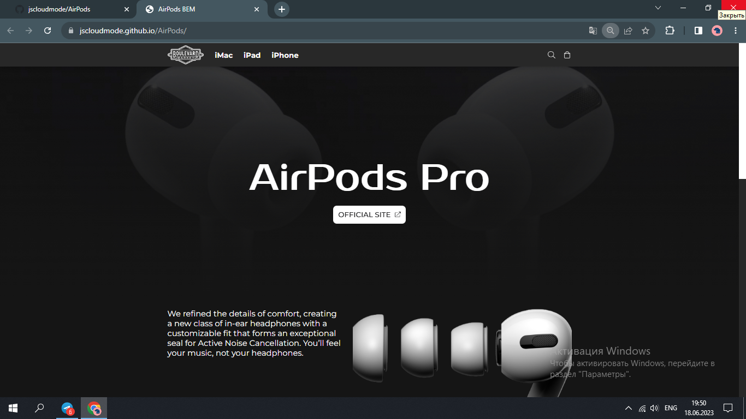This screenshot has width=746, height=419.
Task: Open Telegram from the taskbar
Action: pos(68,408)
